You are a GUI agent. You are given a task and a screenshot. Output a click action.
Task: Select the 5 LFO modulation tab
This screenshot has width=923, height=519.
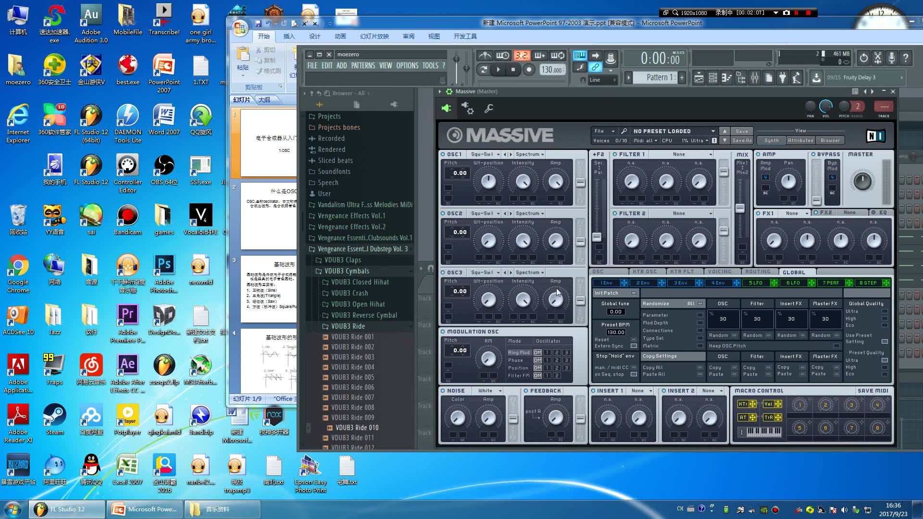[x=757, y=283]
